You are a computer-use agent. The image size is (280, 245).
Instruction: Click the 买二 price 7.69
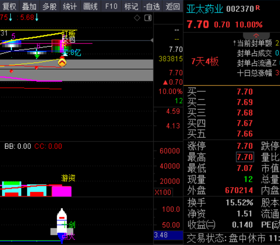click(x=245, y=102)
